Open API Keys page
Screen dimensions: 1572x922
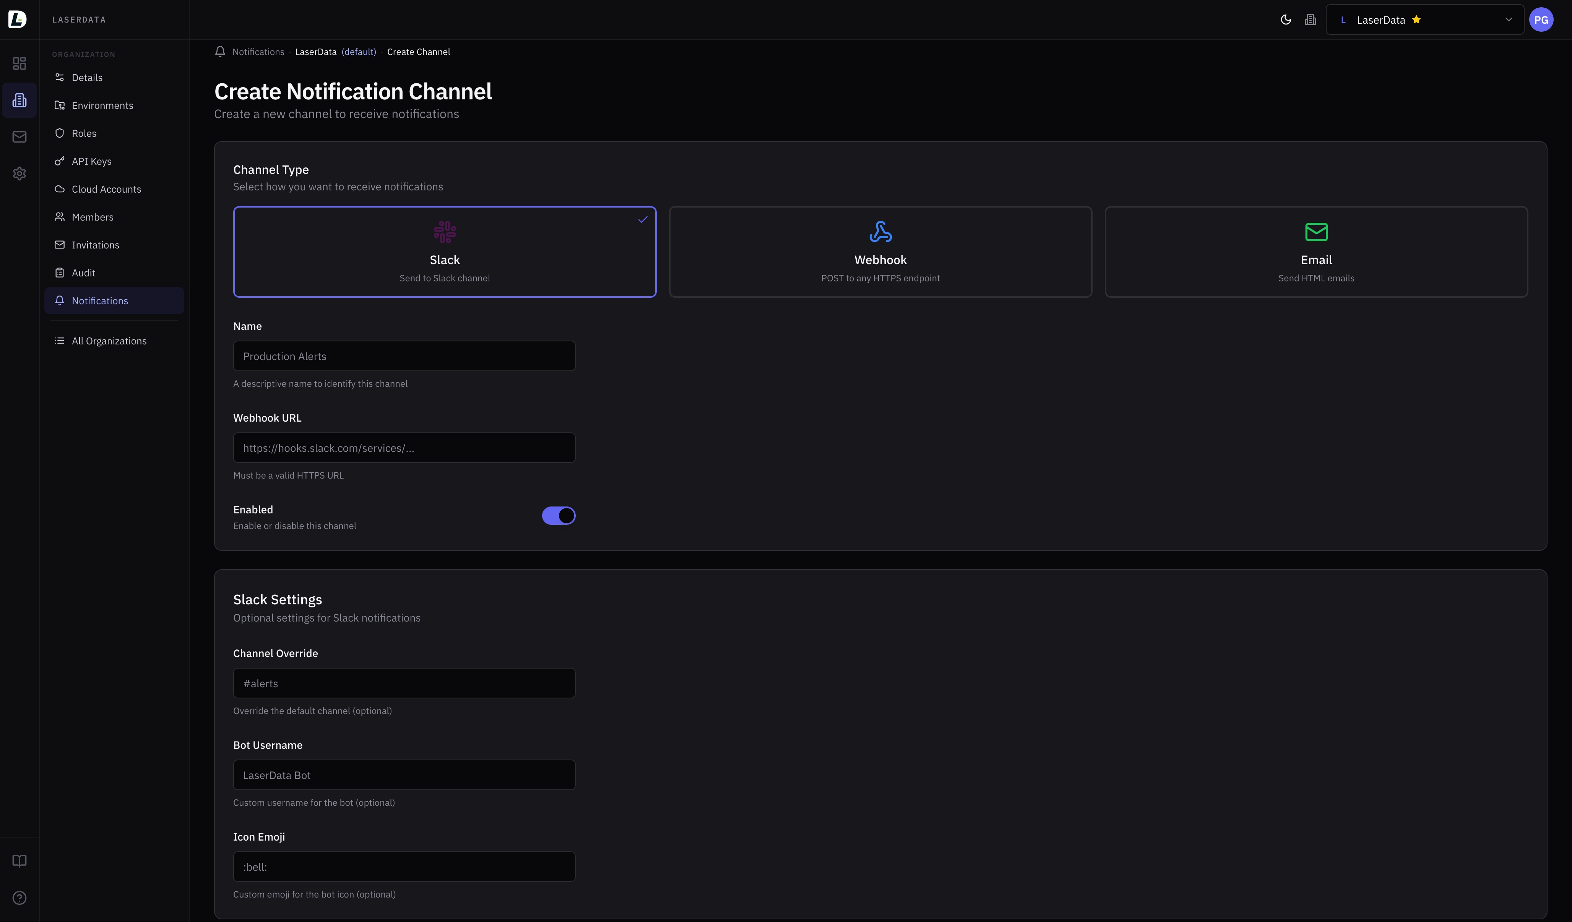[114, 161]
